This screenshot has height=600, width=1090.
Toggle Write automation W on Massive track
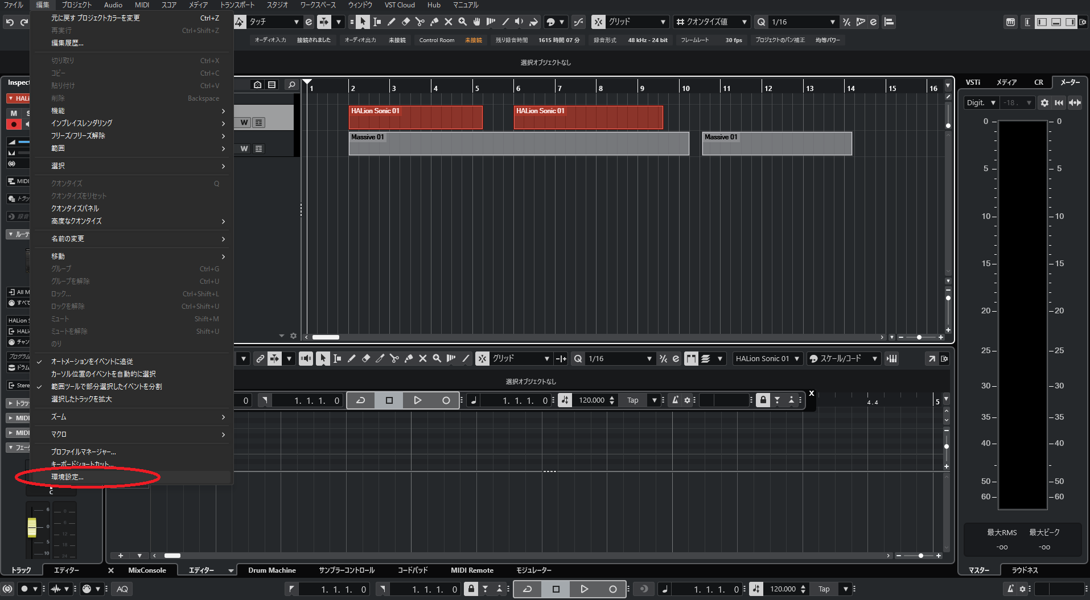[244, 148]
